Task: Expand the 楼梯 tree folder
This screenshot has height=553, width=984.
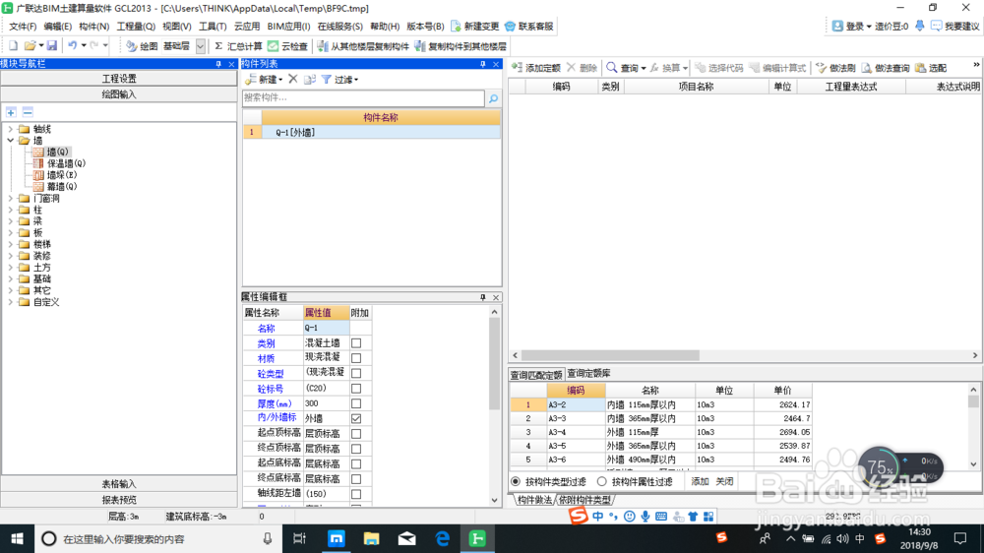Action: [10, 244]
